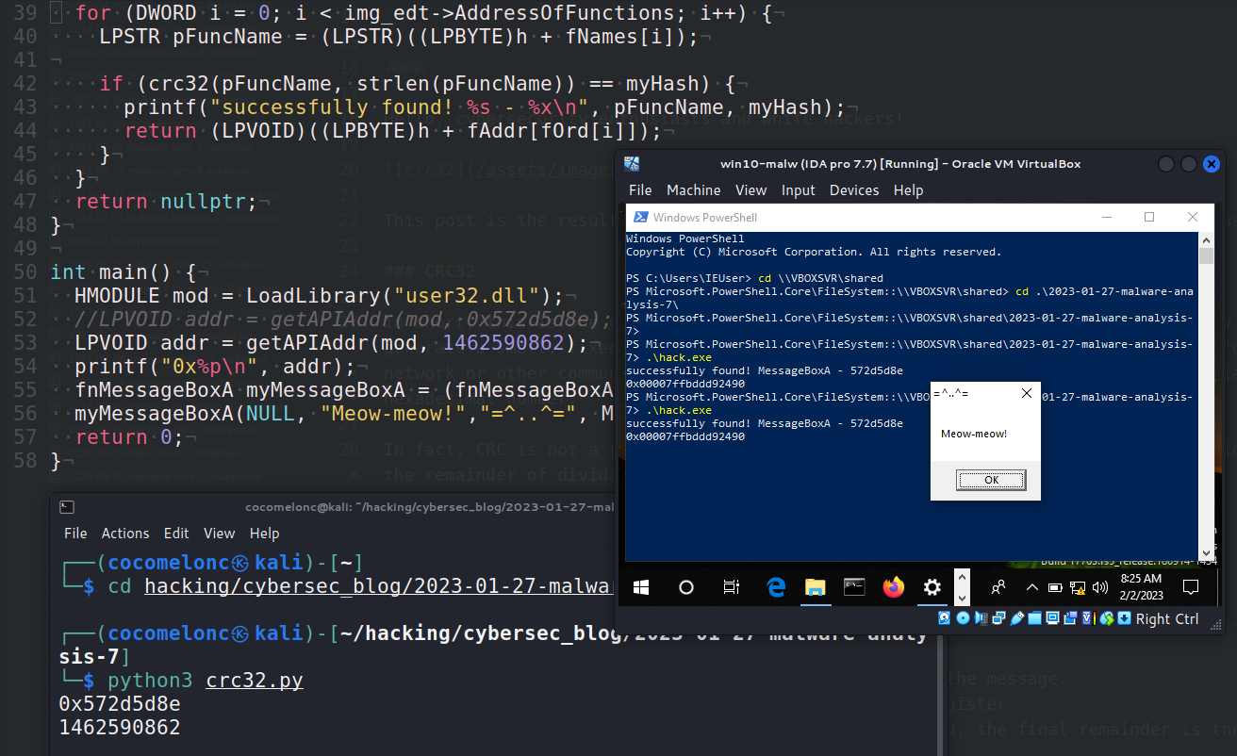Open File Explorer from the taskbar
Screen dimensions: 1237x756
[815, 586]
